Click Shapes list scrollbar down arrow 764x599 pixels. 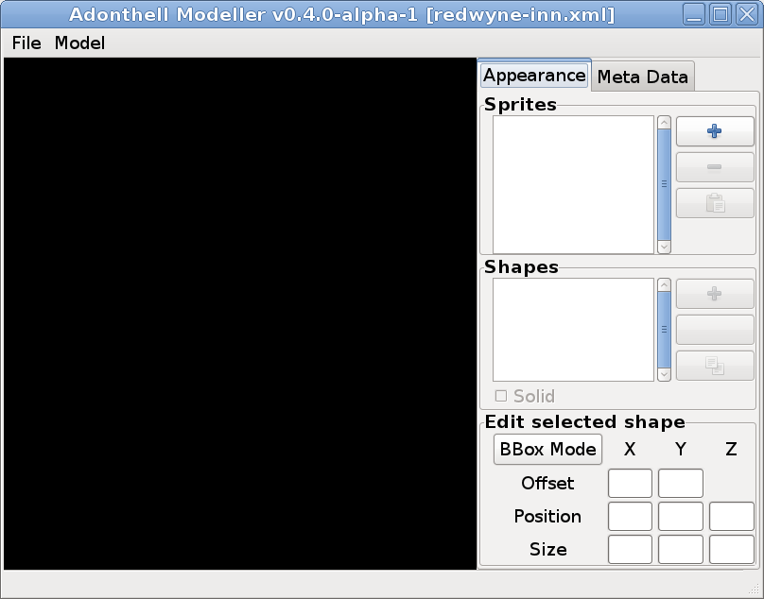tap(664, 374)
